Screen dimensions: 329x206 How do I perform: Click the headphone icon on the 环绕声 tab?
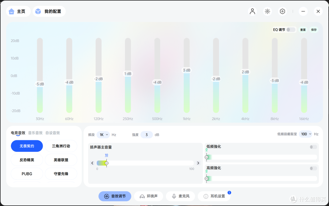click(x=142, y=196)
